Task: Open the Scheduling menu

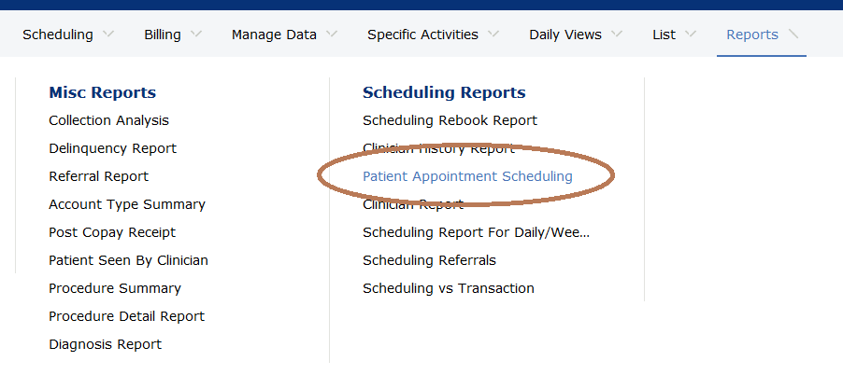Action: pos(58,35)
